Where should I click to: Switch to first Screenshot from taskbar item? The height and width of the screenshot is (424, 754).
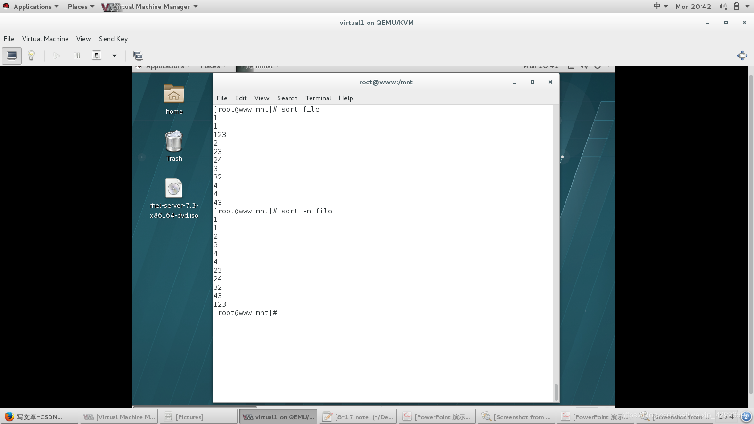[516, 417]
